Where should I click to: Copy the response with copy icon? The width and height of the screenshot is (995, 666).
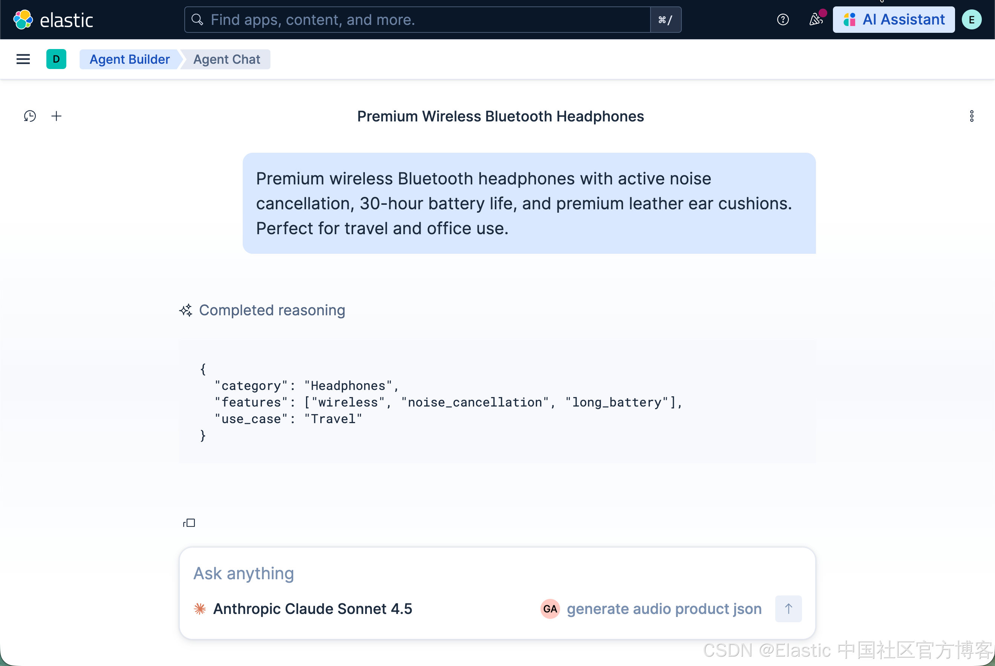189,523
